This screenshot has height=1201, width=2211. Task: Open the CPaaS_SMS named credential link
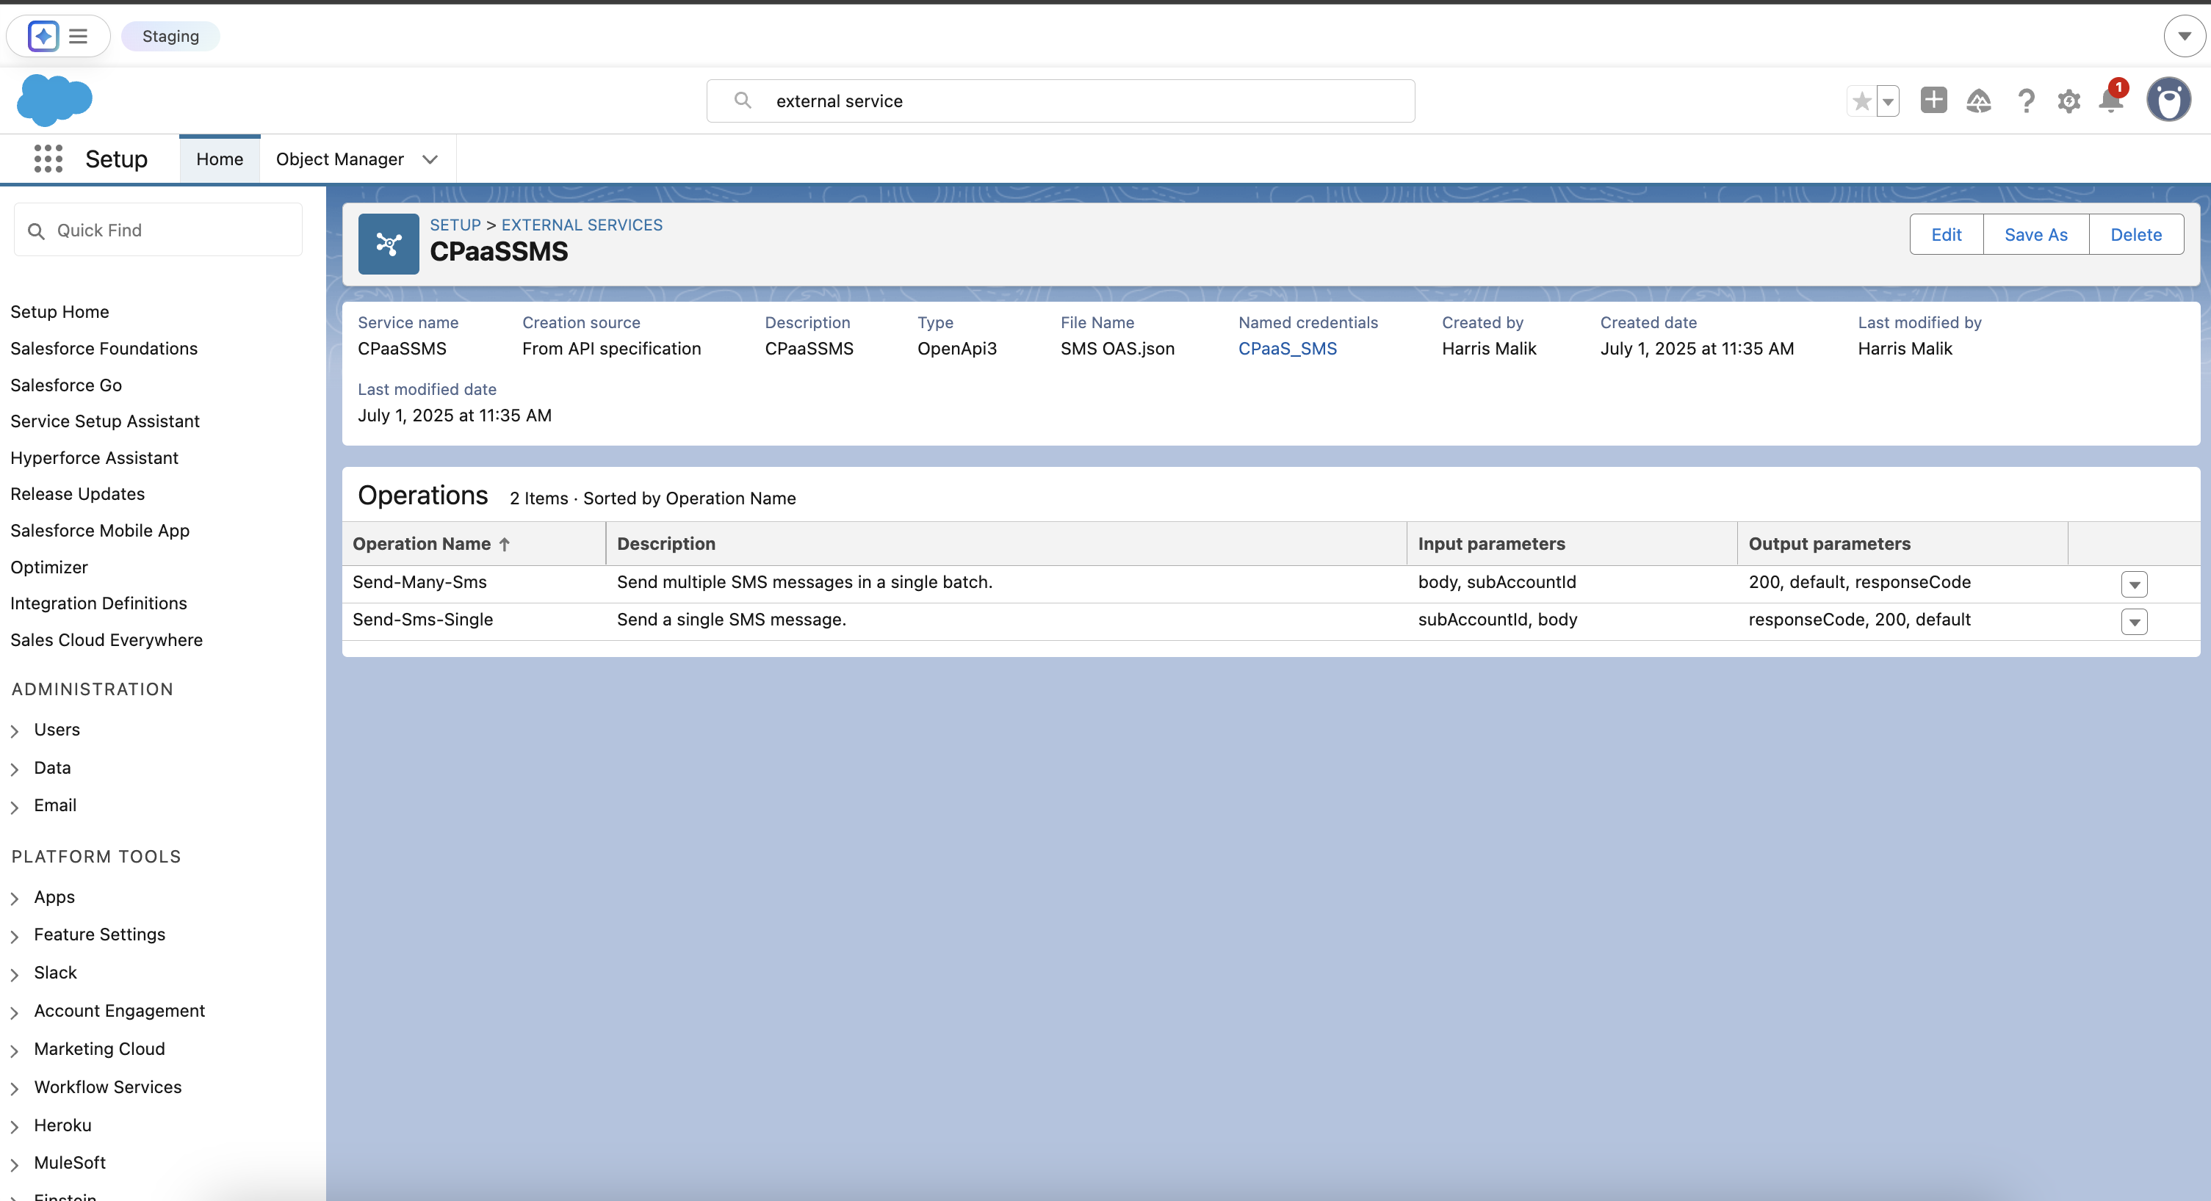[x=1288, y=348]
